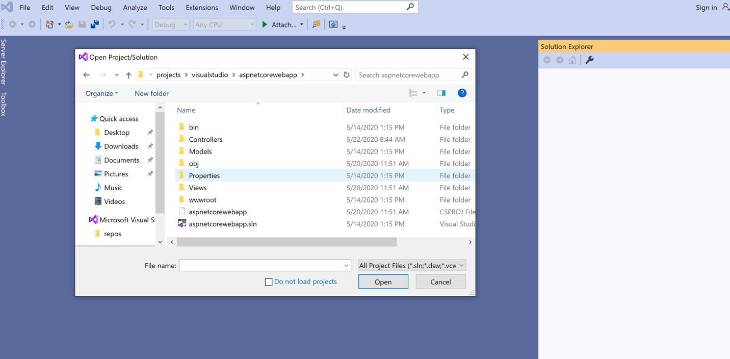Screen dimensions: 730x359
Task: Open the view options dropdown arrow
Action: click(x=424, y=93)
